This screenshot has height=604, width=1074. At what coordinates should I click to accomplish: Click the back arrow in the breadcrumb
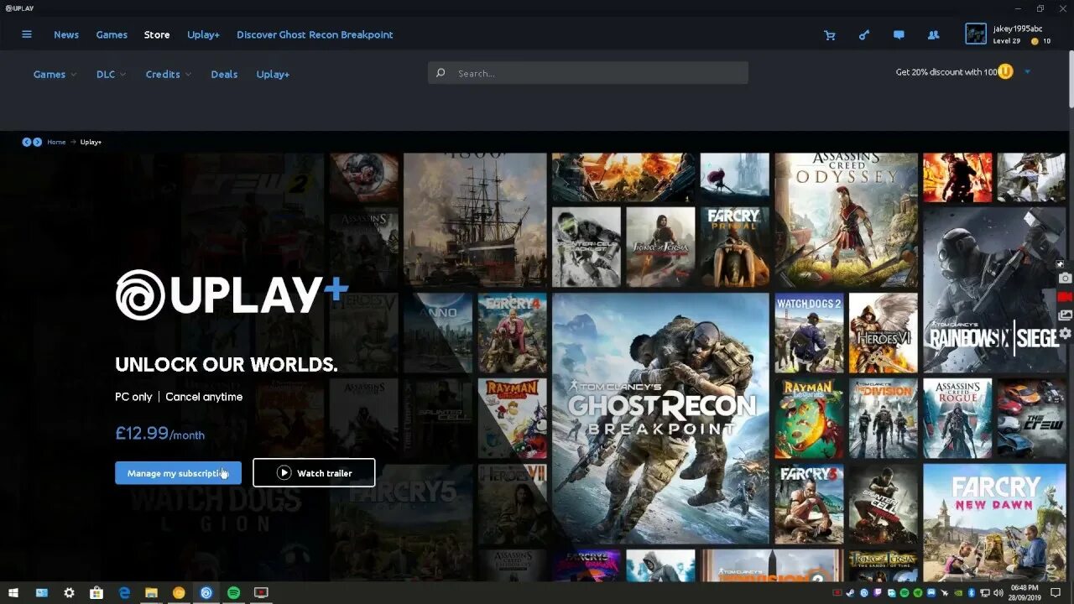coord(26,142)
